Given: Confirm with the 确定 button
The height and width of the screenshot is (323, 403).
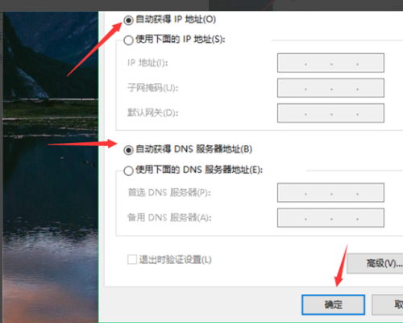Looking at the screenshot, I should click(333, 304).
